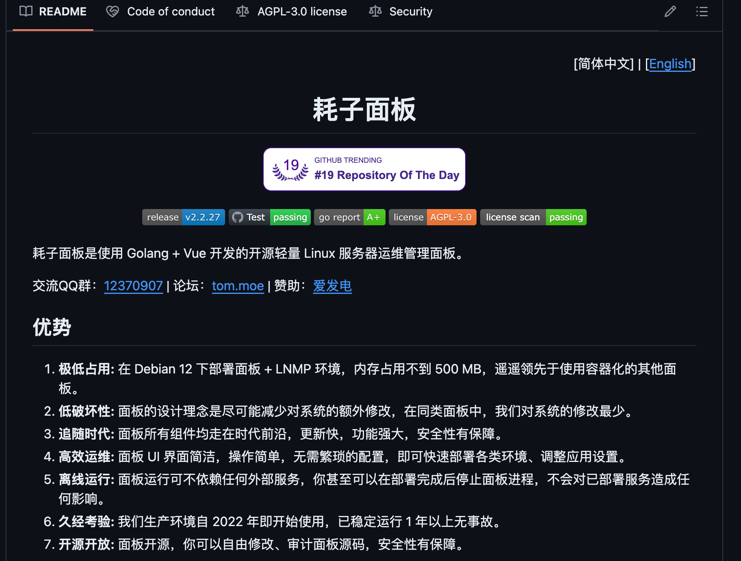
Task: Click the GitHub logo in Test badge
Action: [x=238, y=218]
